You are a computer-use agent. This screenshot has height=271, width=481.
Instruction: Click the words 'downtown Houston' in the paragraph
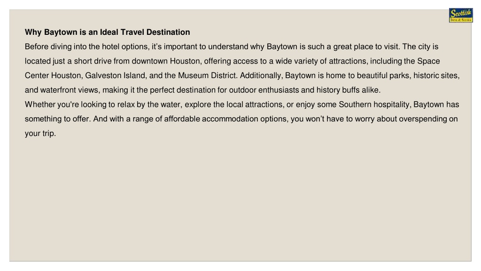pyautogui.click(x=166, y=61)
